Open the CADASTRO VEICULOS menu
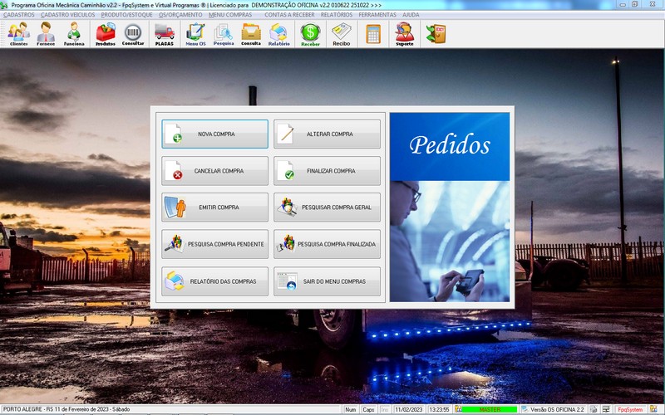The image size is (665, 415). [68, 15]
